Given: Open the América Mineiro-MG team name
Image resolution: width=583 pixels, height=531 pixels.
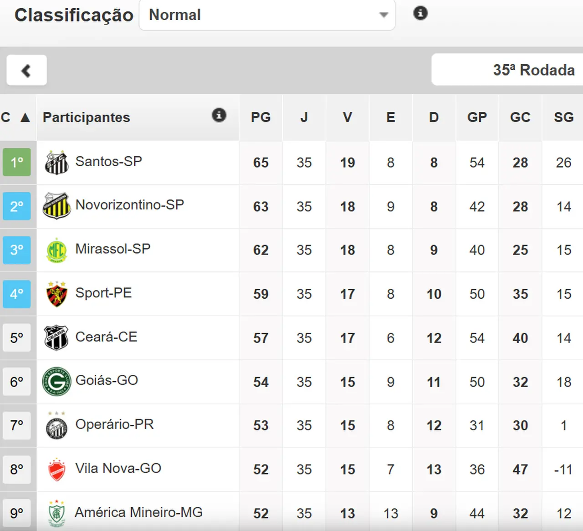Looking at the screenshot, I should [x=138, y=512].
